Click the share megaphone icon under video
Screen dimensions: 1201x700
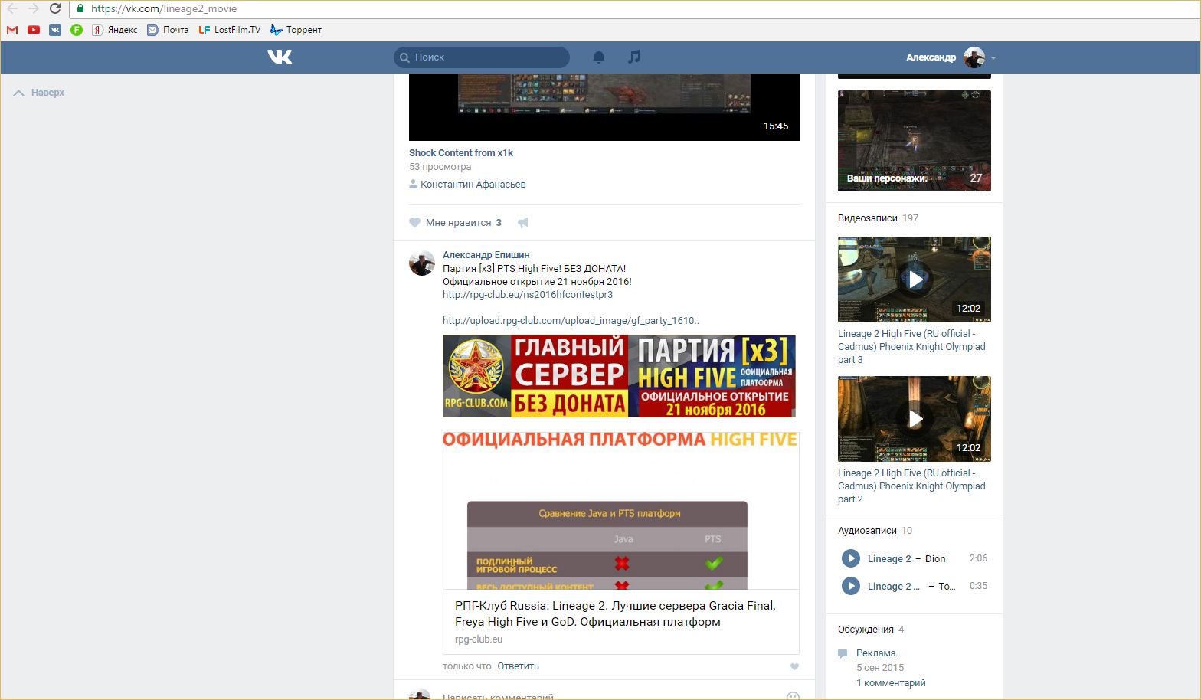(523, 223)
